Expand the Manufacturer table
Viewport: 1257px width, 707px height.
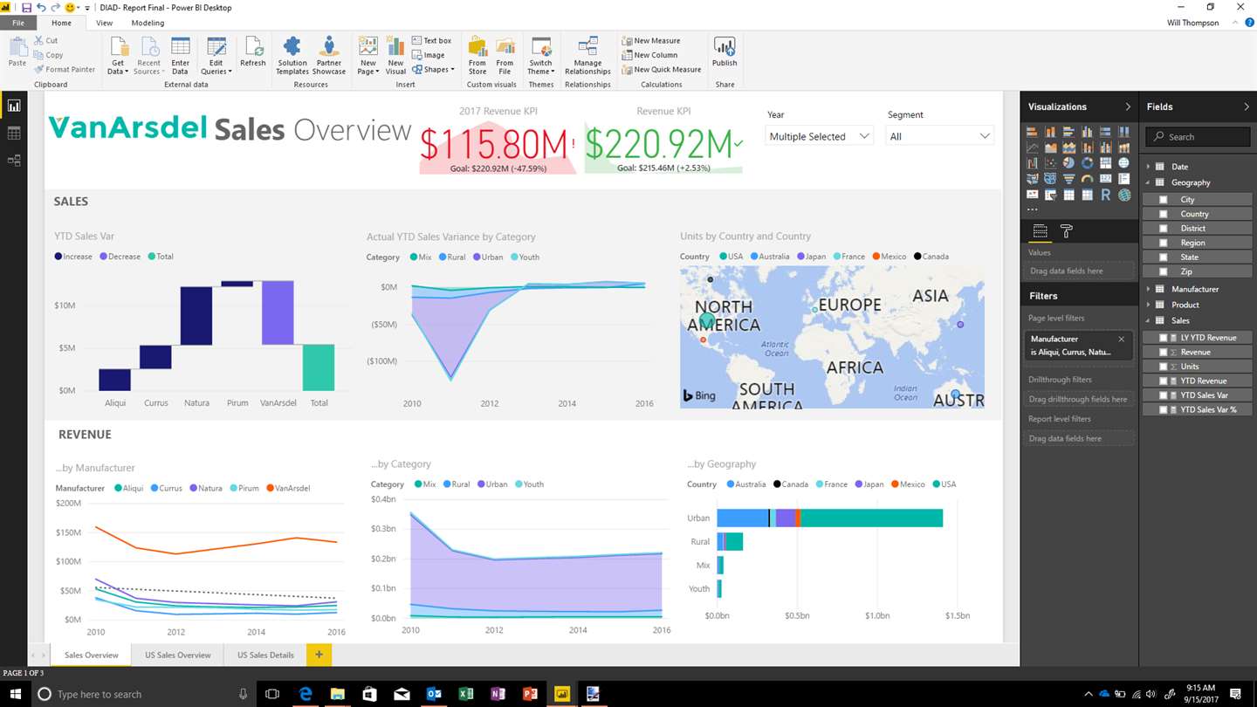point(1148,289)
